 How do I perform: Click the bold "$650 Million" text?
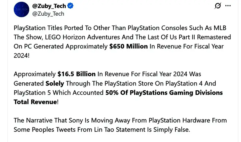tap(129, 46)
